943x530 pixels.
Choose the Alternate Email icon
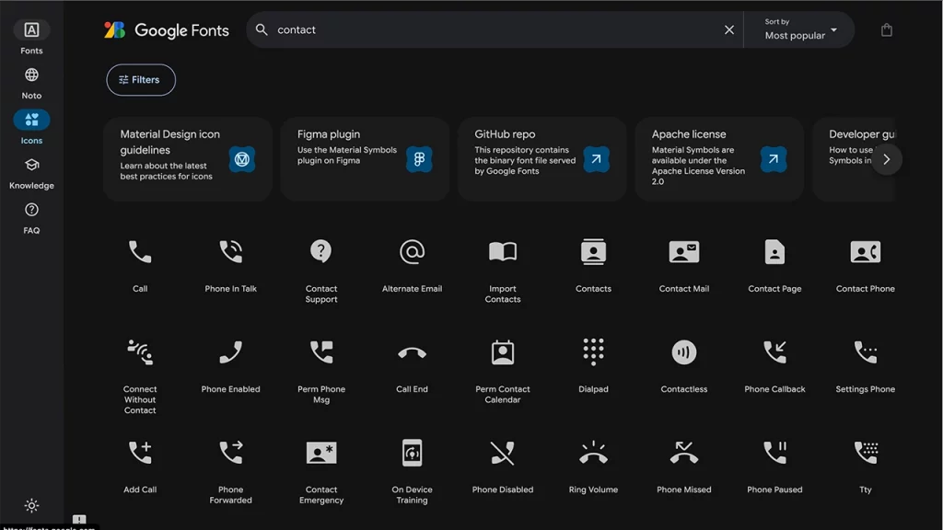412,251
